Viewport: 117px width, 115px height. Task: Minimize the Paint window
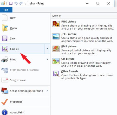pos(87,3)
